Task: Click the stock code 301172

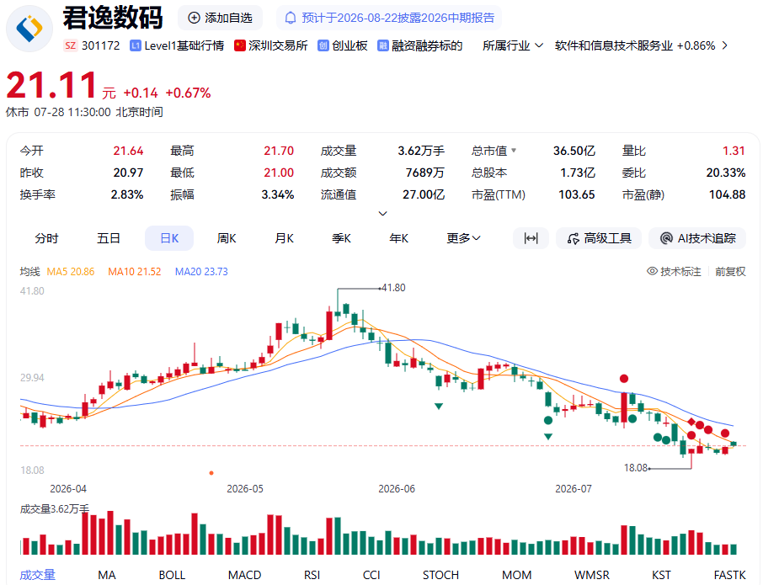Action: point(101,45)
